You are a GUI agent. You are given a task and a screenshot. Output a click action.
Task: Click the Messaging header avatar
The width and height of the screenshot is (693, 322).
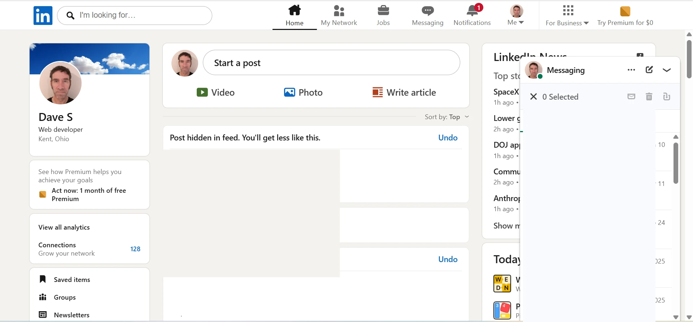(534, 70)
